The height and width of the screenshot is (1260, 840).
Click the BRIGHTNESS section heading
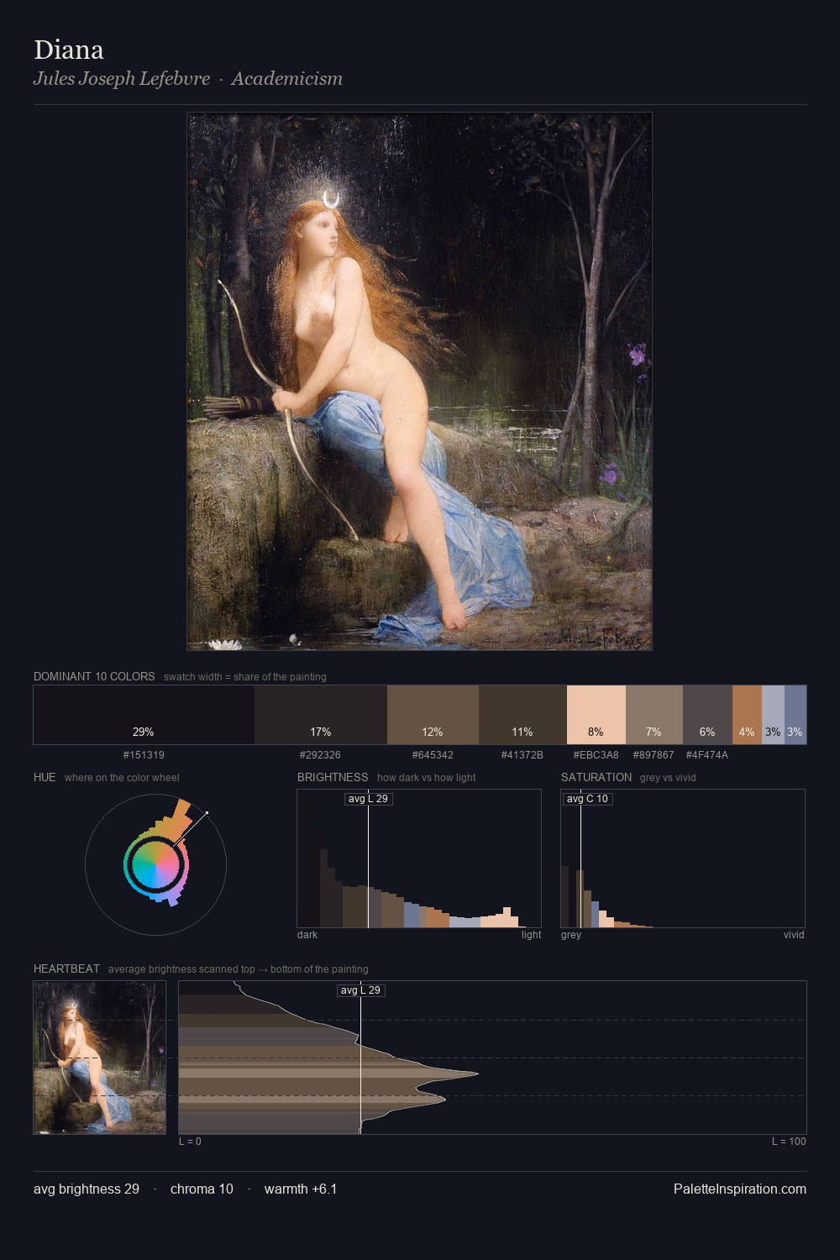point(333,777)
